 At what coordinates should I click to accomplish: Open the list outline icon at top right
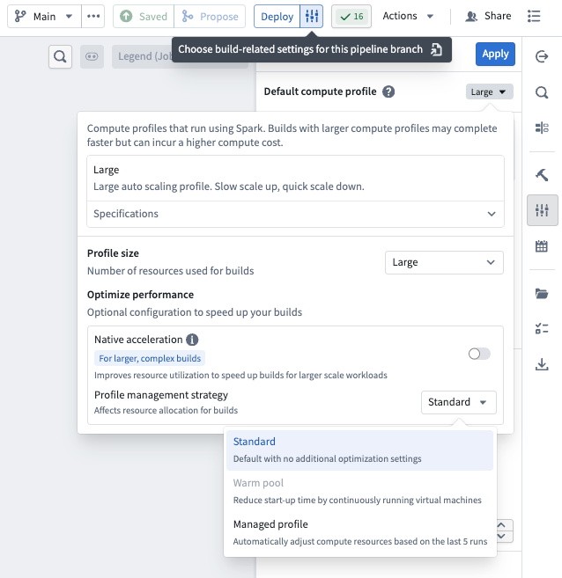coord(534,16)
